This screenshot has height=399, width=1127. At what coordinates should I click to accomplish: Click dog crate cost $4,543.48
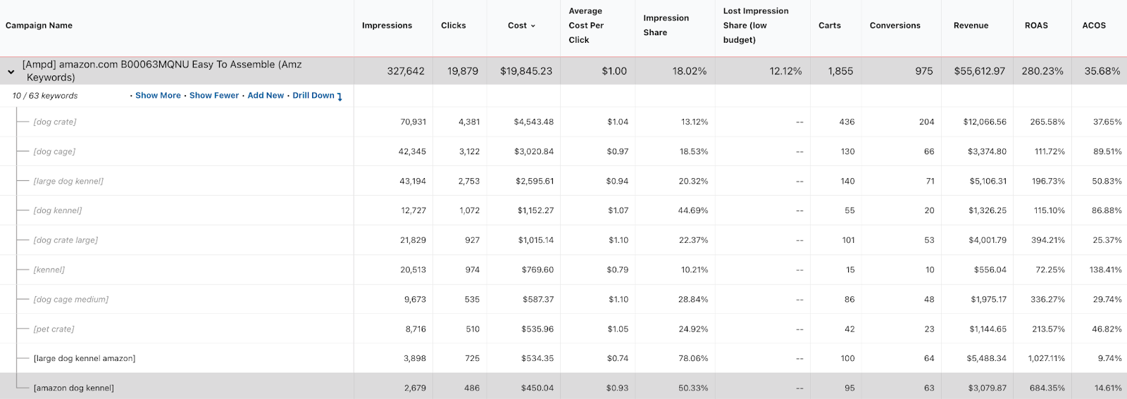tap(534, 122)
